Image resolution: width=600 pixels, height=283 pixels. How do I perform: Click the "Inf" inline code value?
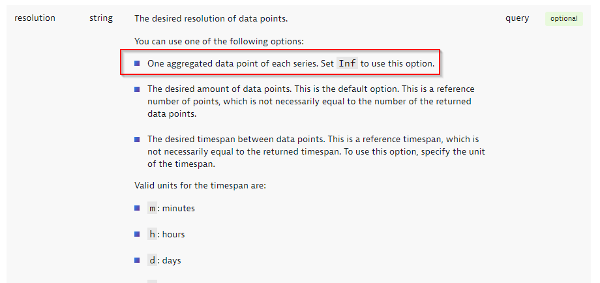347,64
